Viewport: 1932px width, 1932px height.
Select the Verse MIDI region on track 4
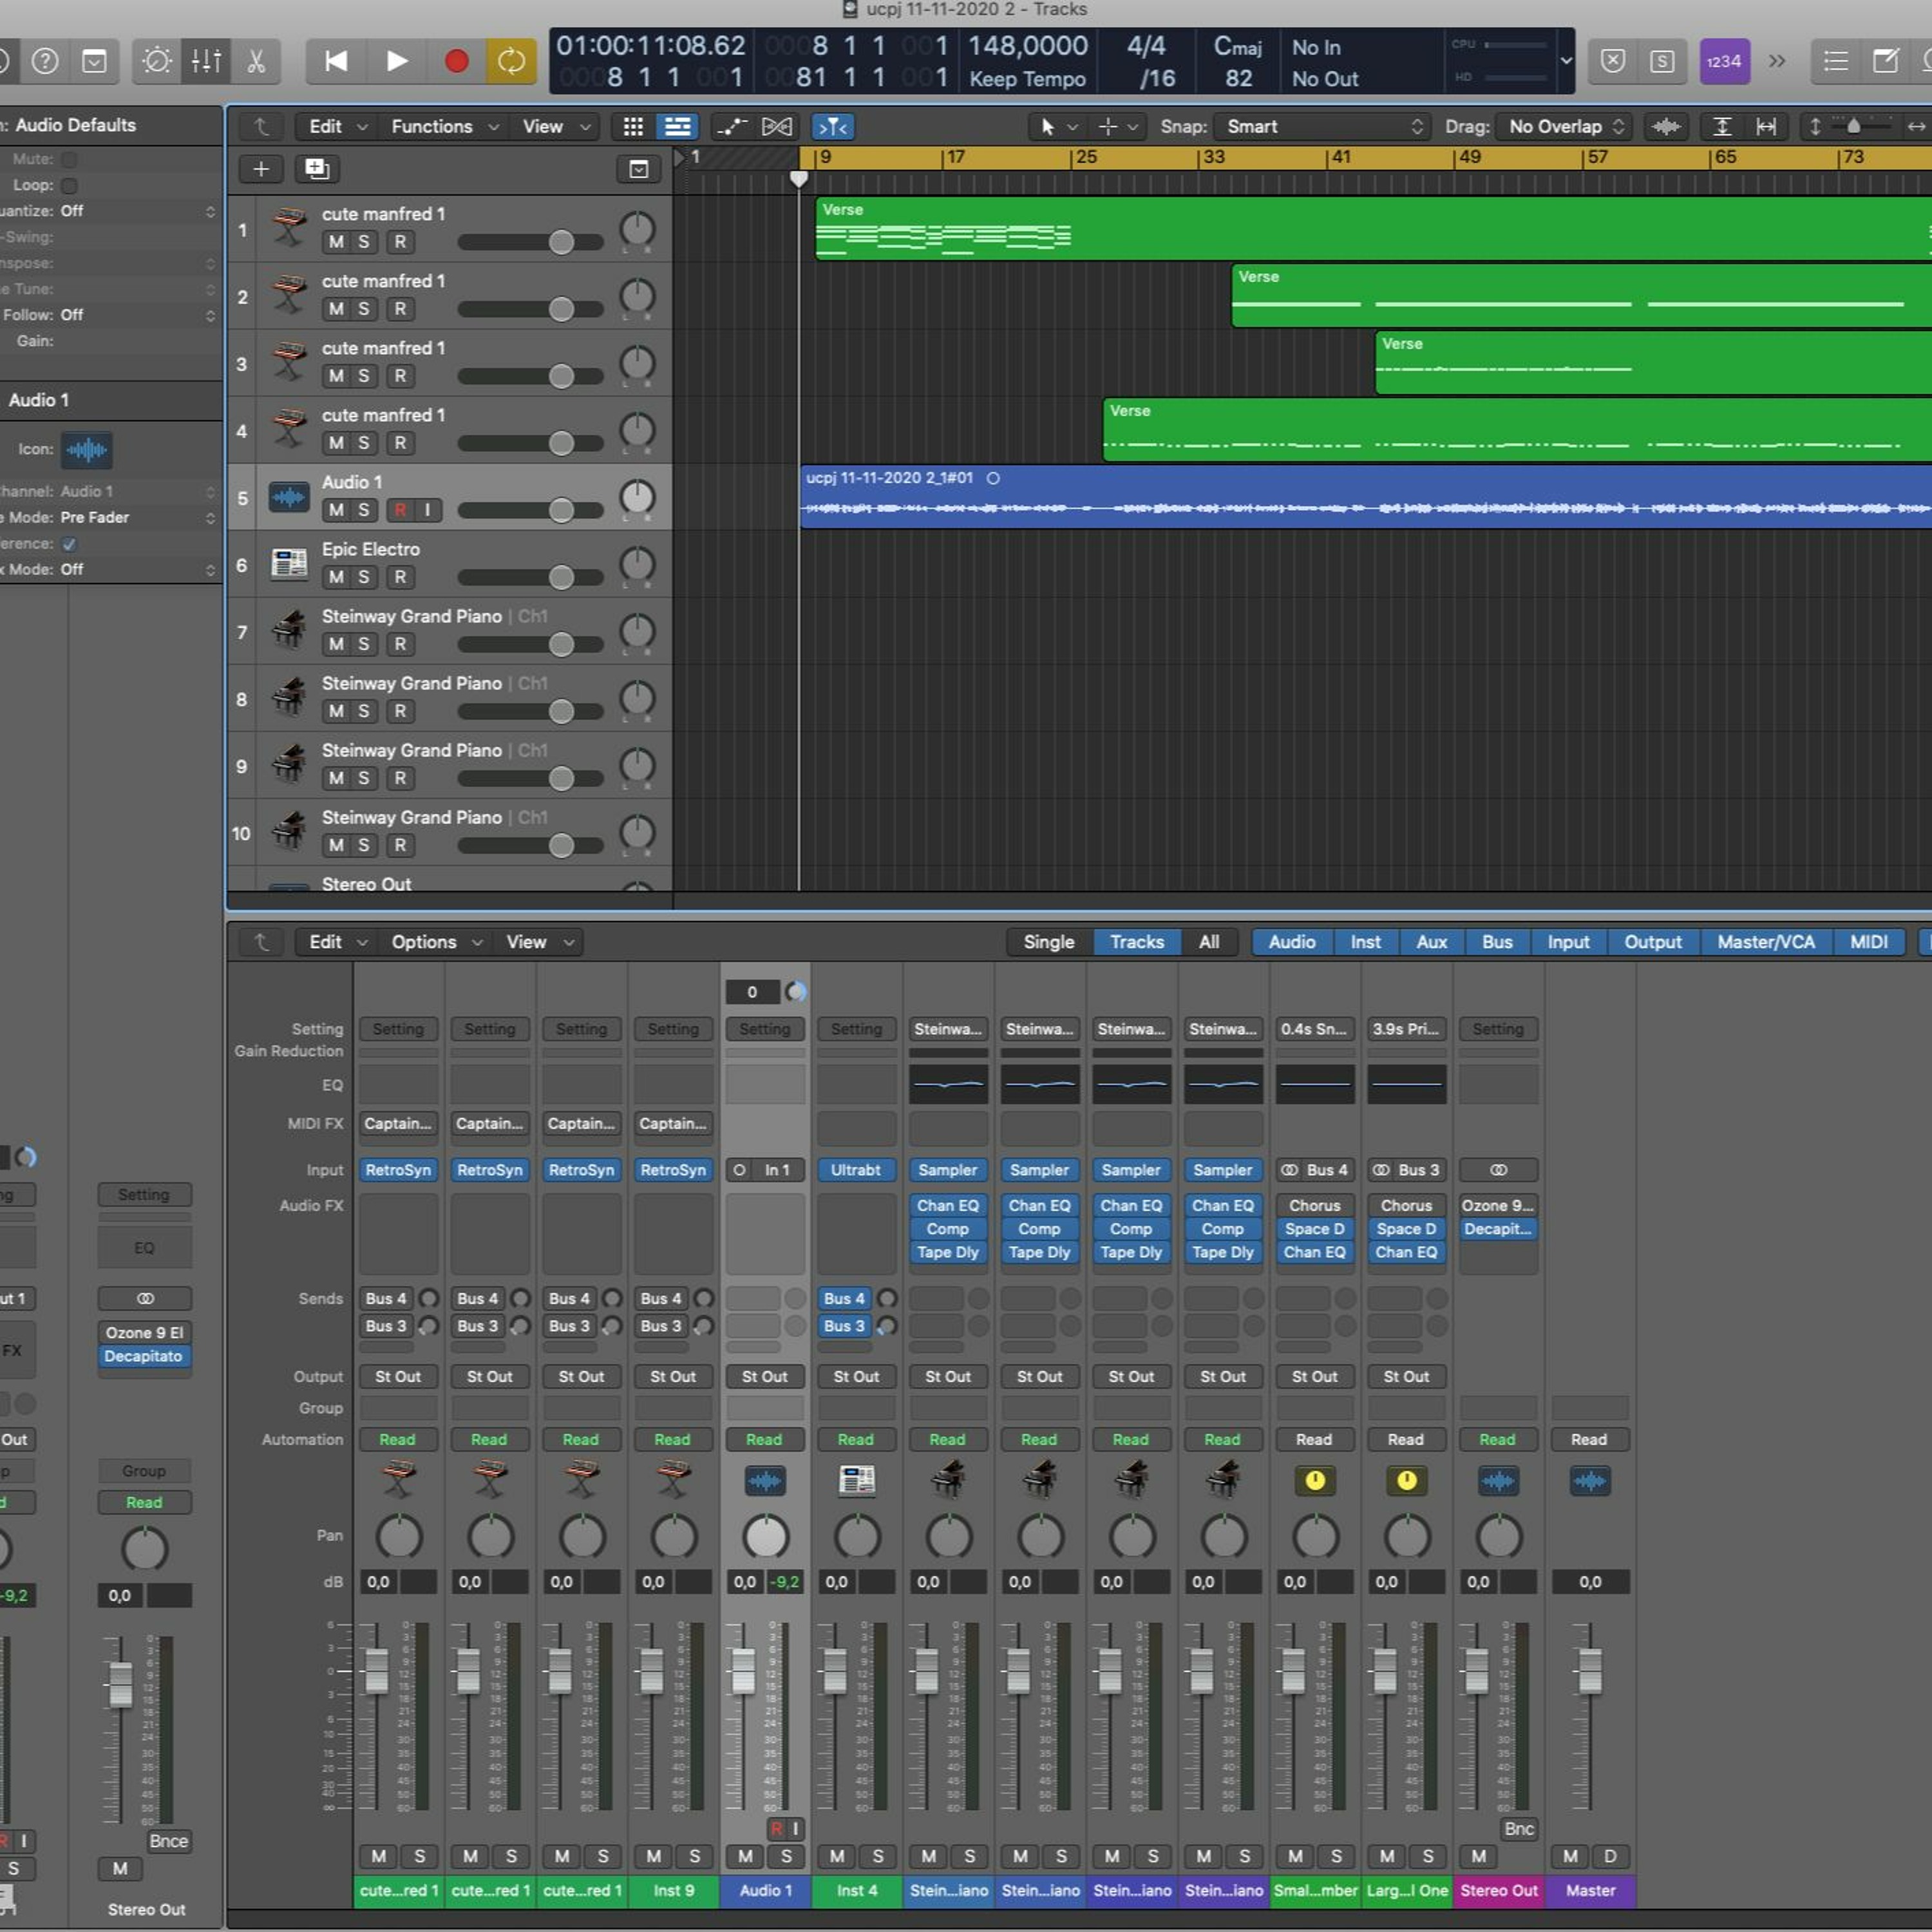(1517, 430)
